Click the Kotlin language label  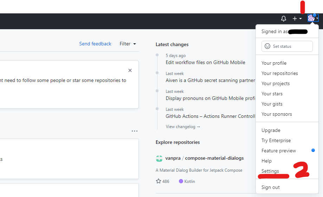(x=187, y=181)
